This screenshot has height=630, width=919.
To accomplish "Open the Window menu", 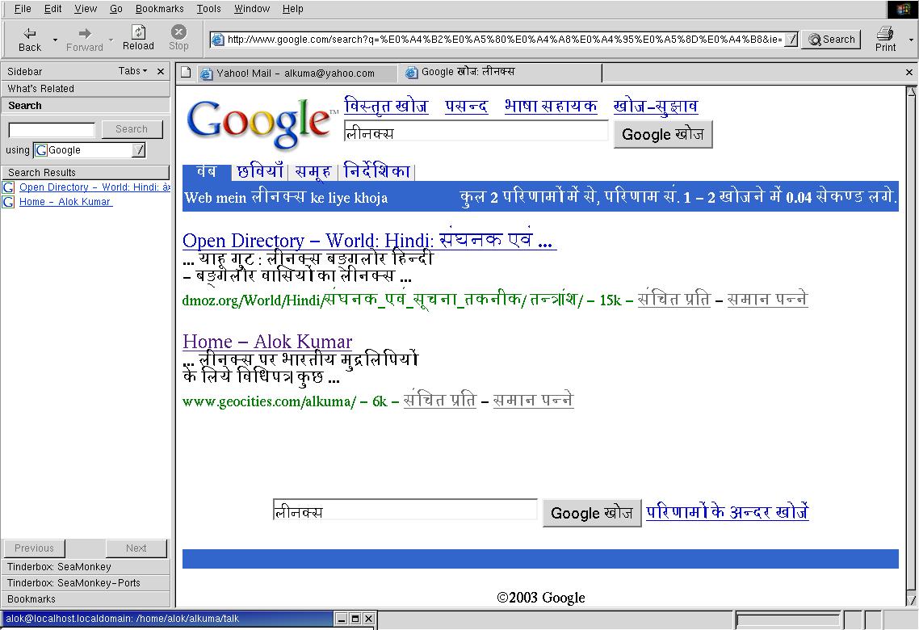I will [x=252, y=9].
